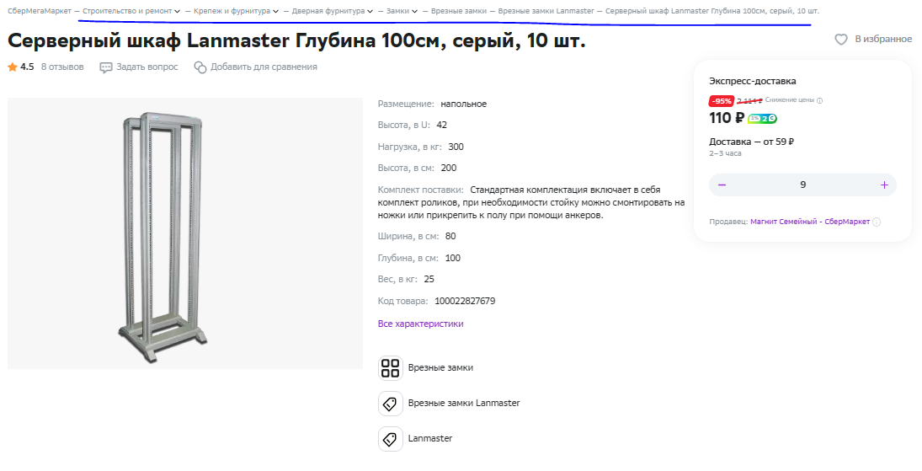The width and height of the screenshot is (922, 471).
Task: Click the Нагрузка, в кг value 300
Action: coord(456,147)
